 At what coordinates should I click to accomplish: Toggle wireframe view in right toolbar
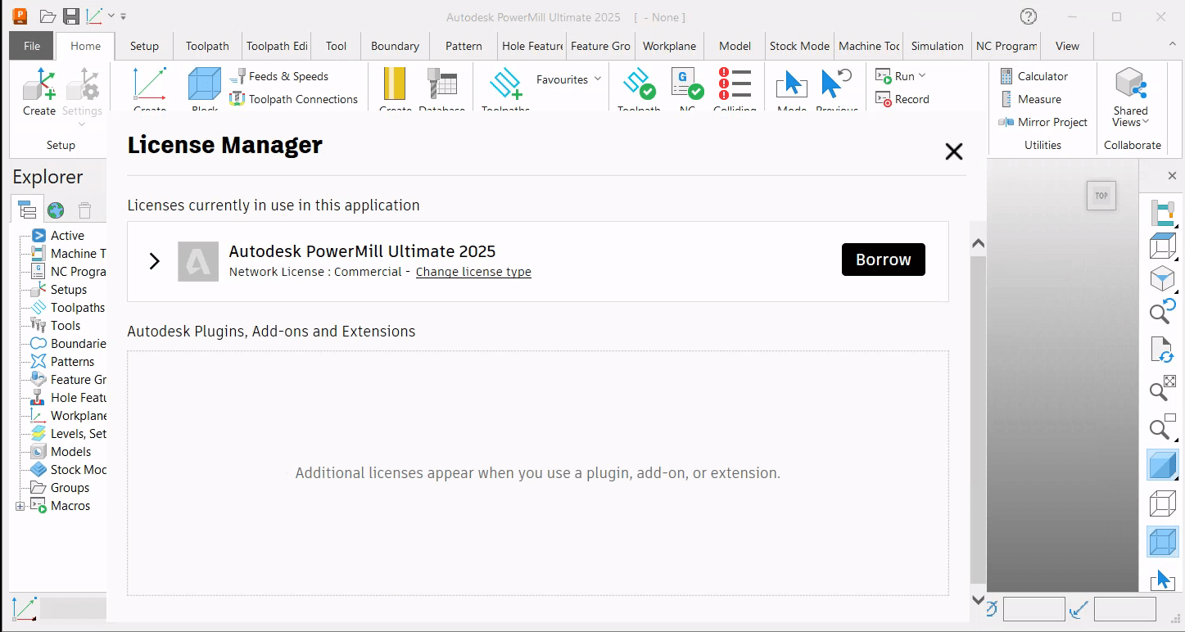click(1162, 503)
